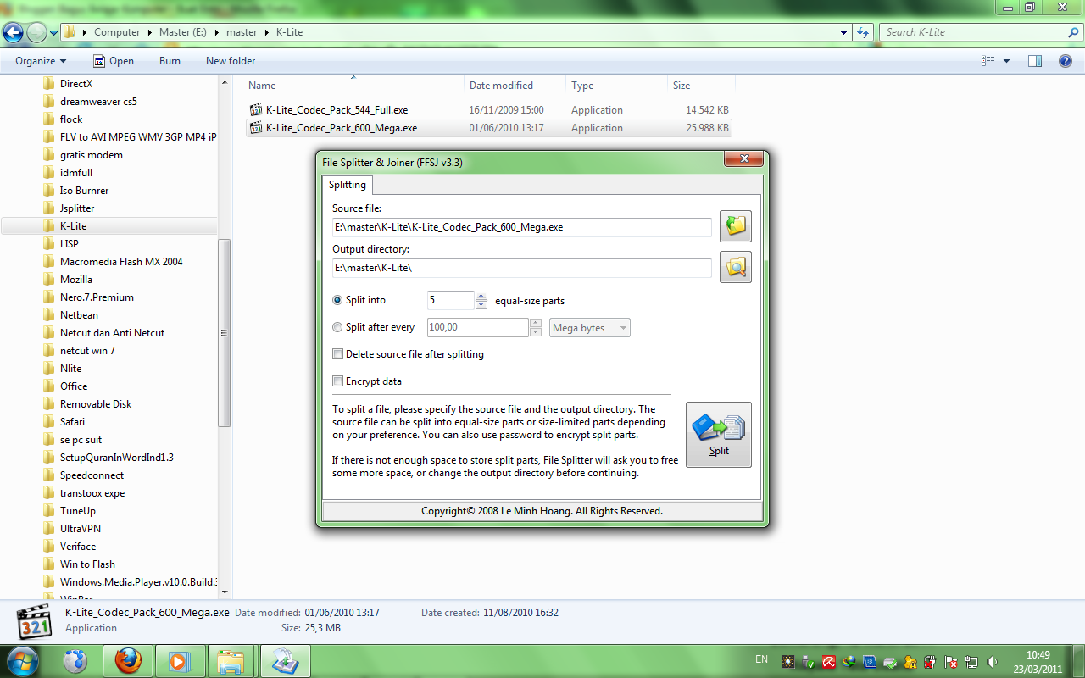Viewport: 1085px width, 678px height.
Task: Click the Action Center flag tray icon
Action: click(x=951, y=661)
